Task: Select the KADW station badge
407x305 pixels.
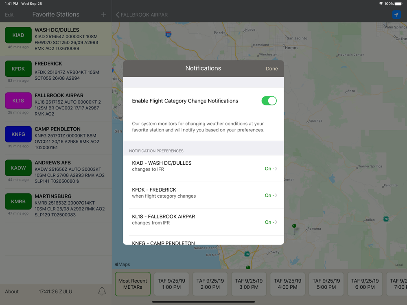Action: pos(18,168)
